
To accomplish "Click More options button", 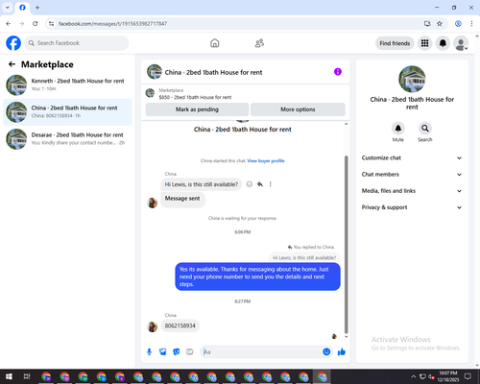I will point(298,109).
